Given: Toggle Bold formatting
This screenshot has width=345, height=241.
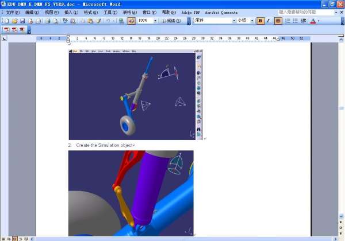Looking at the screenshot, I should pyautogui.click(x=260, y=21).
